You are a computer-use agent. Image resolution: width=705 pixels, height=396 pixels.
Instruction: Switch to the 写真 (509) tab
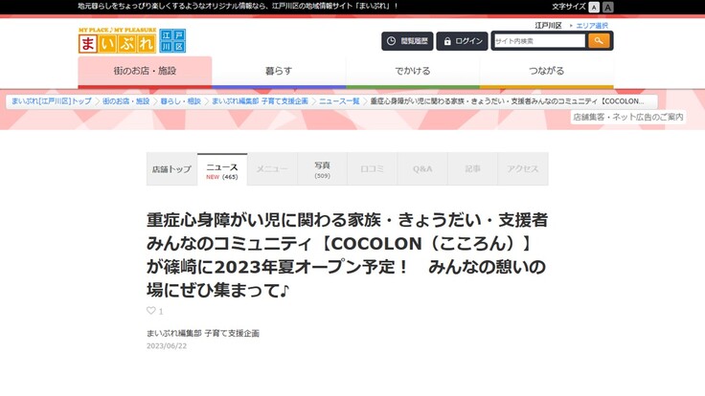[x=322, y=169]
